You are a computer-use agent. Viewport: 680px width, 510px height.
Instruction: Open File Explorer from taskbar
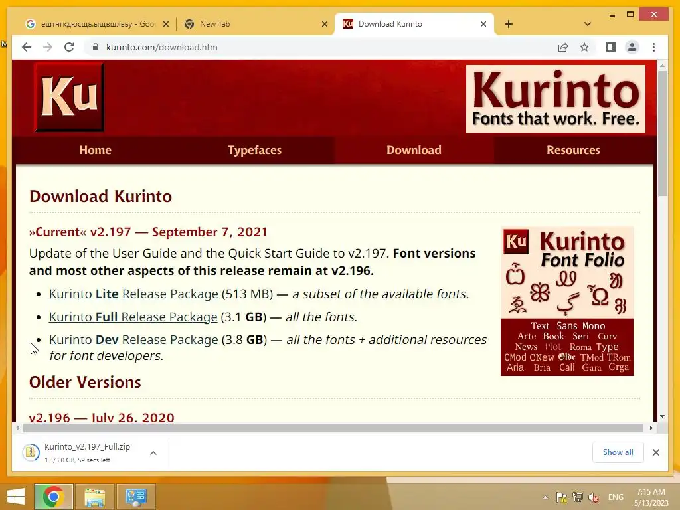pos(95,497)
